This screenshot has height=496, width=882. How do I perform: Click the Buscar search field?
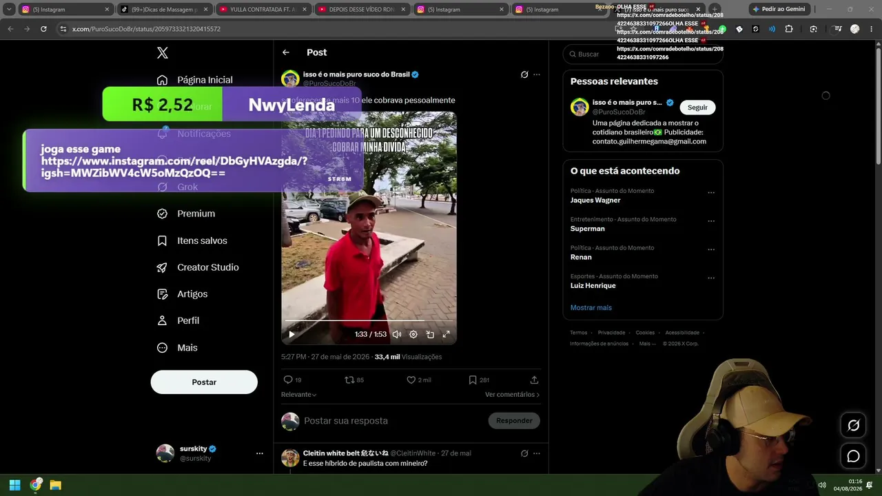643,54
